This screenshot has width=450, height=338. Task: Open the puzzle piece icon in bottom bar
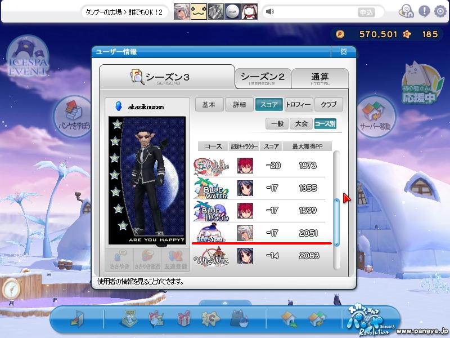(210, 318)
